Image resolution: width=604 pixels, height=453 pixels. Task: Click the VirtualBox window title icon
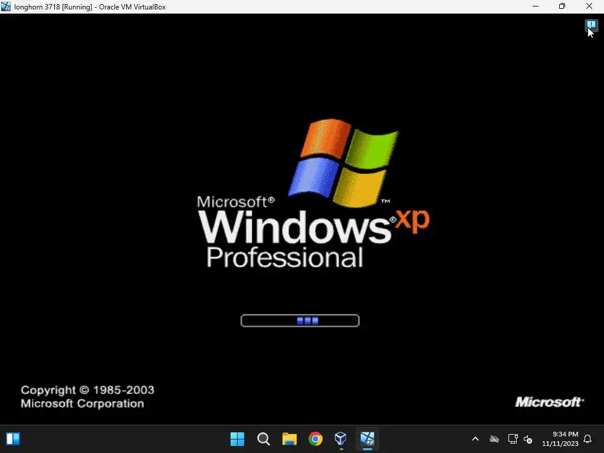6,6
